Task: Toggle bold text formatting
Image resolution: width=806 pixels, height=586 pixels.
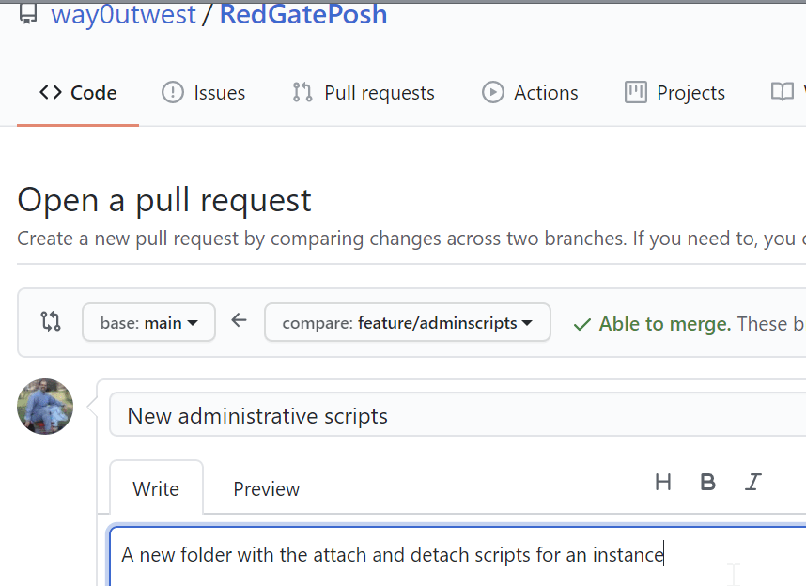Action: pyautogui.click(x=708, y=483)
